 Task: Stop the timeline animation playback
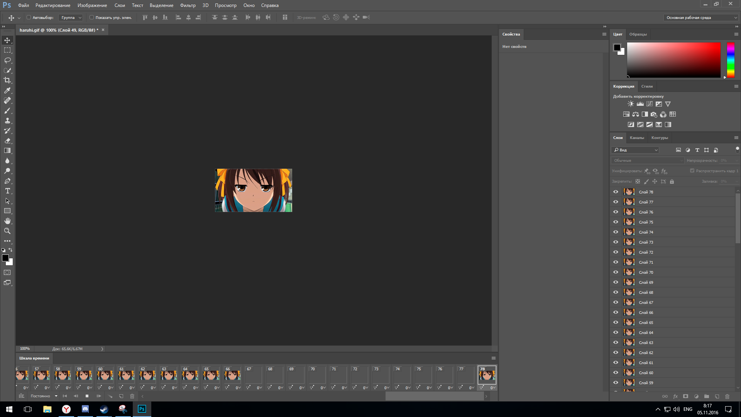click(87, 396)
